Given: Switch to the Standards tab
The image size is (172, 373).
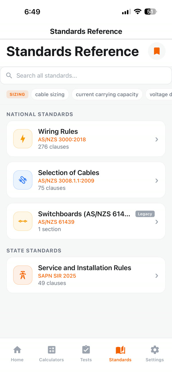Looking at the screenshot, I should point(120,353).
